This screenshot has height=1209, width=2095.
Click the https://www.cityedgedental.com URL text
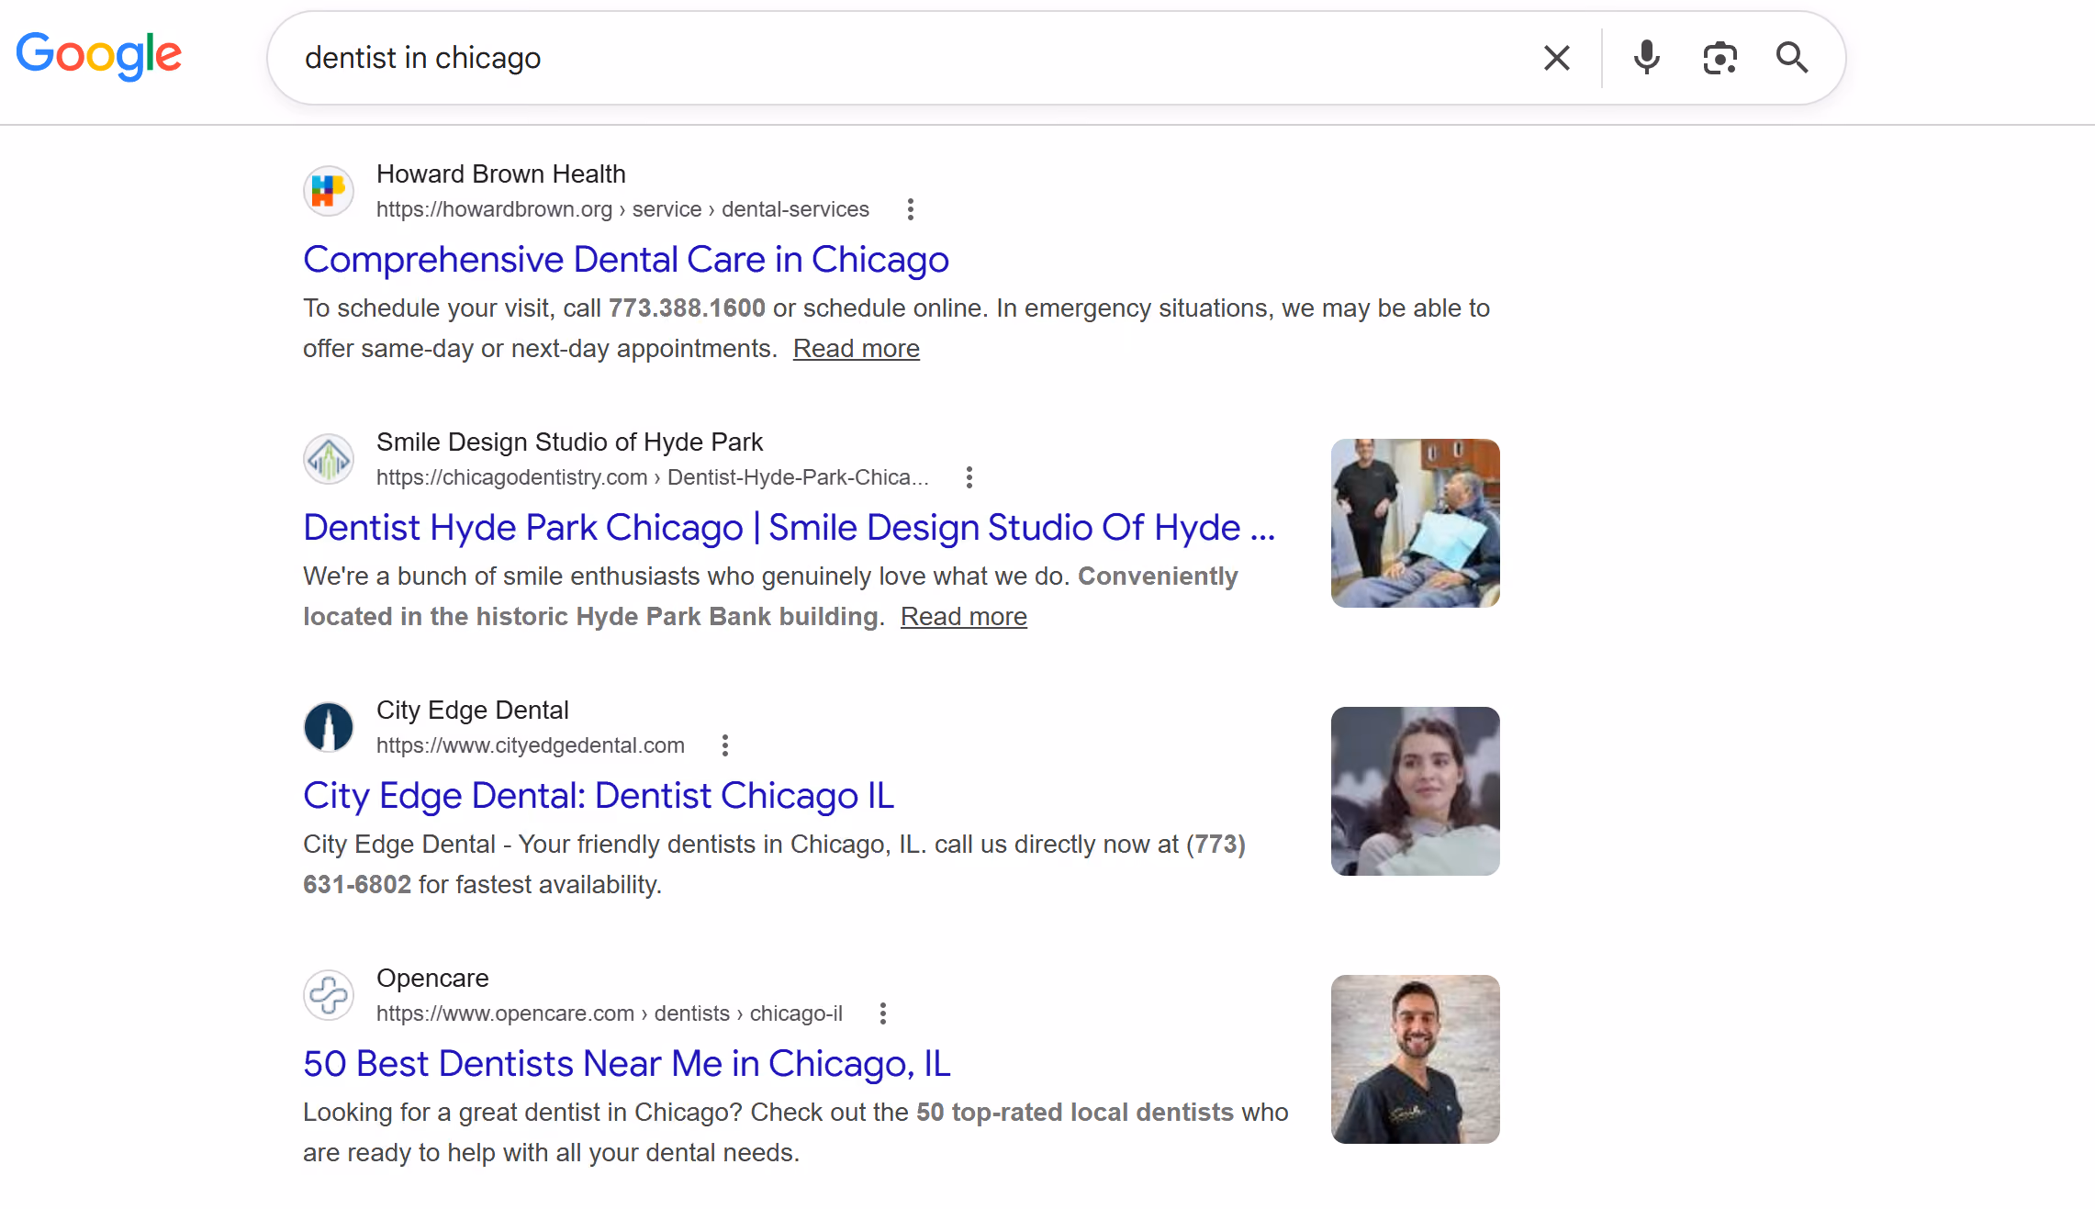[531, 745]
